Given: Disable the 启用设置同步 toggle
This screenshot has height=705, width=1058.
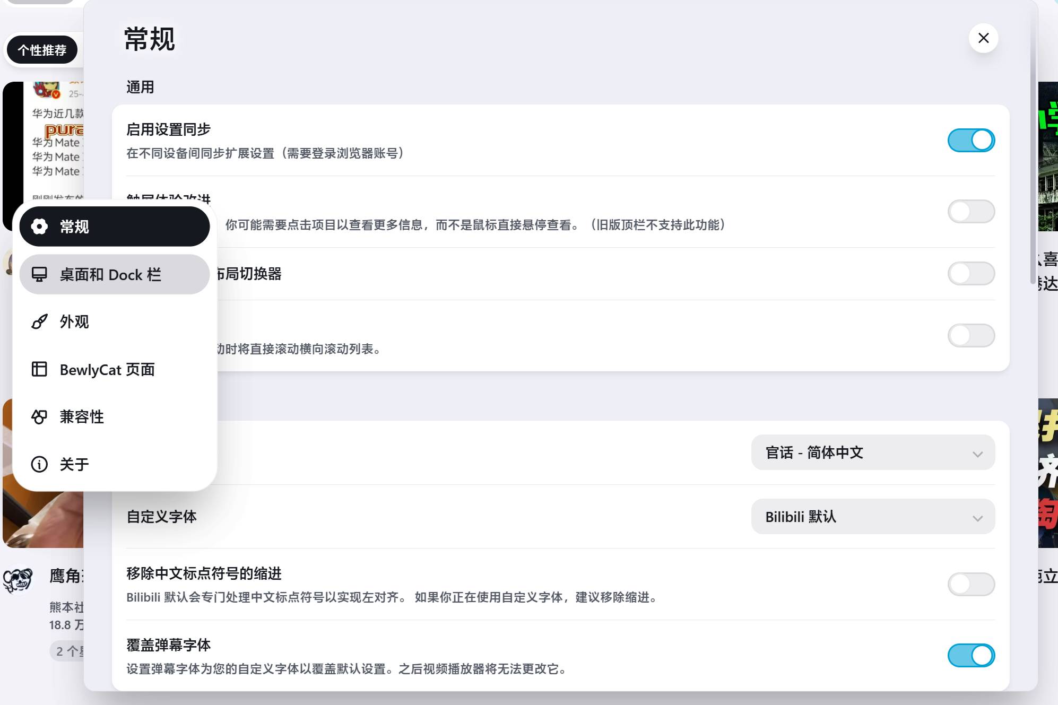Looking at the screenshot, I should 971,140.
